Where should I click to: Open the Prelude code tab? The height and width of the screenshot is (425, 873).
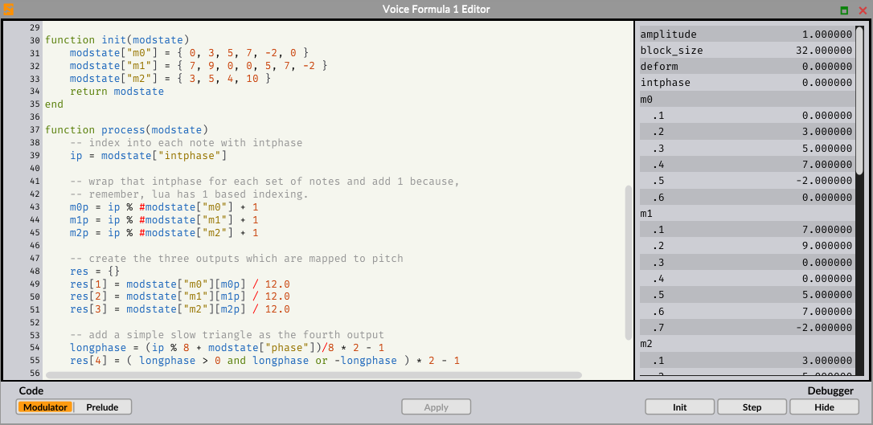102,407
